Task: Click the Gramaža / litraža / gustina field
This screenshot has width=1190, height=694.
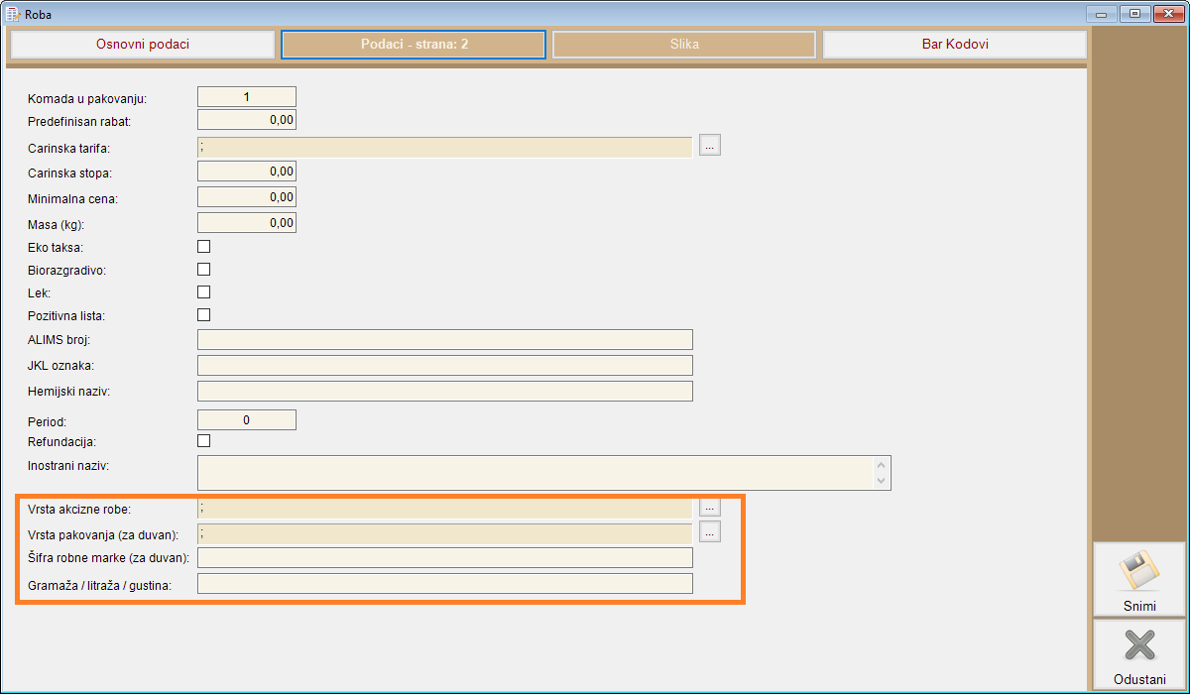Action: point(444,584)
